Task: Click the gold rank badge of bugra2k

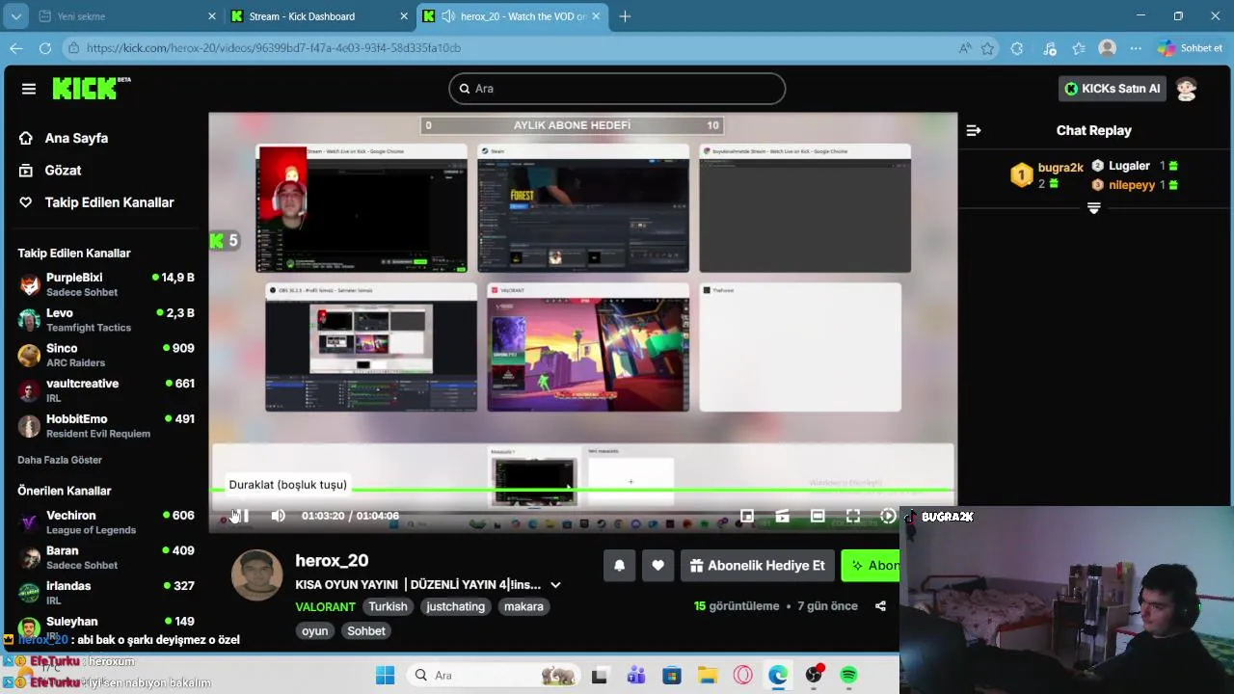Action: click(x=1021, y=174)
